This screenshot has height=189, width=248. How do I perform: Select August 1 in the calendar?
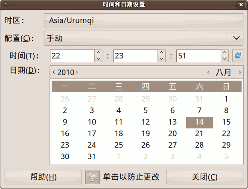point(226,99)
